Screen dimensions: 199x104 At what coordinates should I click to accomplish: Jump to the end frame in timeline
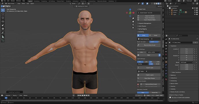(89, 95)
